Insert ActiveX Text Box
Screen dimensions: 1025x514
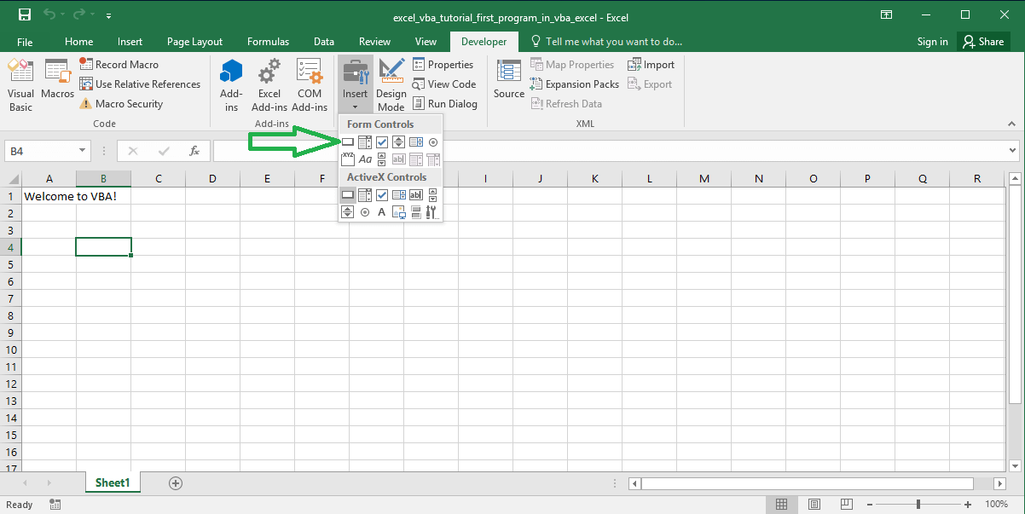(416, 195)
